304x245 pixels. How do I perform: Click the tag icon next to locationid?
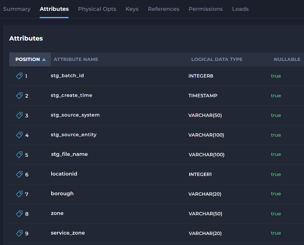tap(19, 174)
